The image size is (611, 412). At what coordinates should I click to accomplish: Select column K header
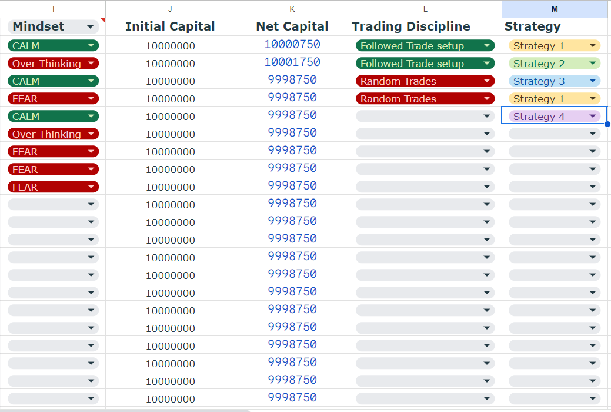click(x=292, y=9)
